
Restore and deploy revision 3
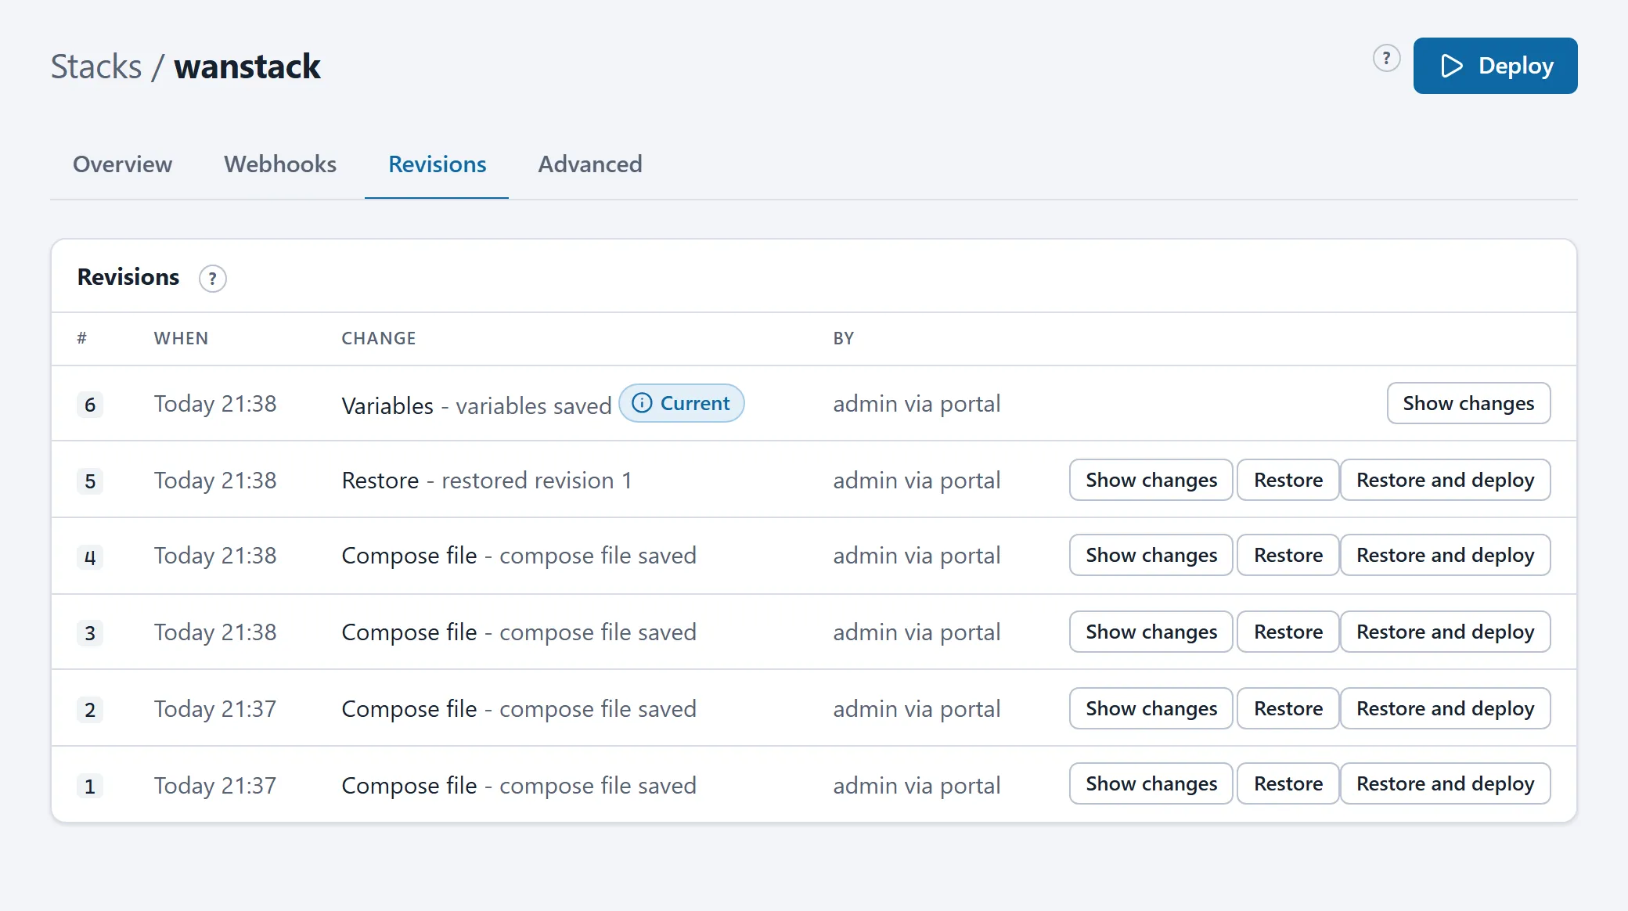[1445, 632]
